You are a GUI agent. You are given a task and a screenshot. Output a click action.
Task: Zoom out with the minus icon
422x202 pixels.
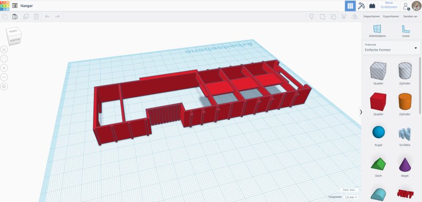click(x=4, y=77)
